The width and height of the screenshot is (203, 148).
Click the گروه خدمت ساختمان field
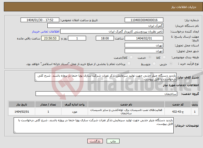pyautogui.click(x=106, y=94)
